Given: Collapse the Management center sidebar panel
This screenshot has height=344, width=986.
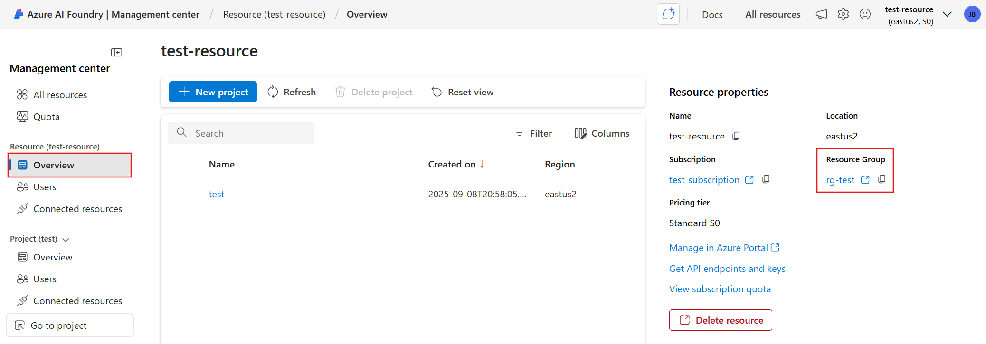Looking at the screenshot, I should coord(116,52).
